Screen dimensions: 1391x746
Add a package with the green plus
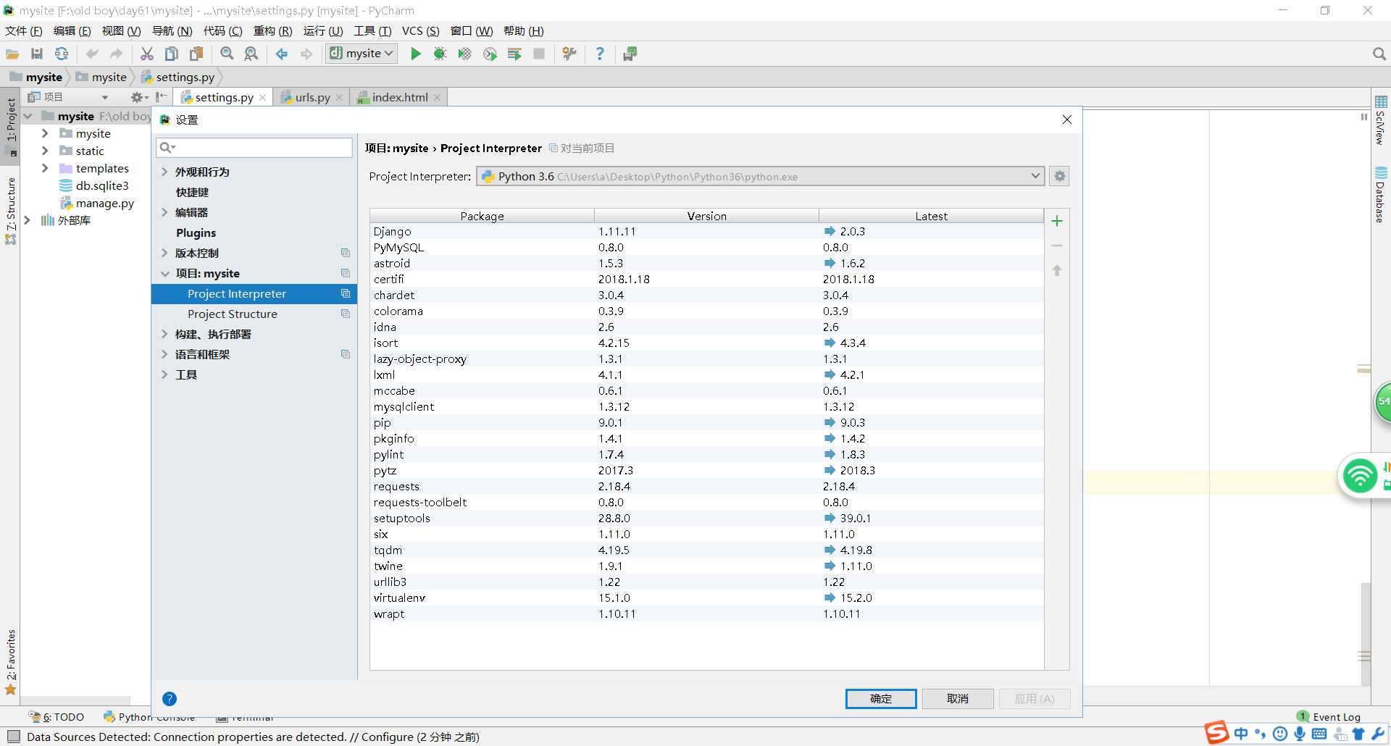(1057, 221)
